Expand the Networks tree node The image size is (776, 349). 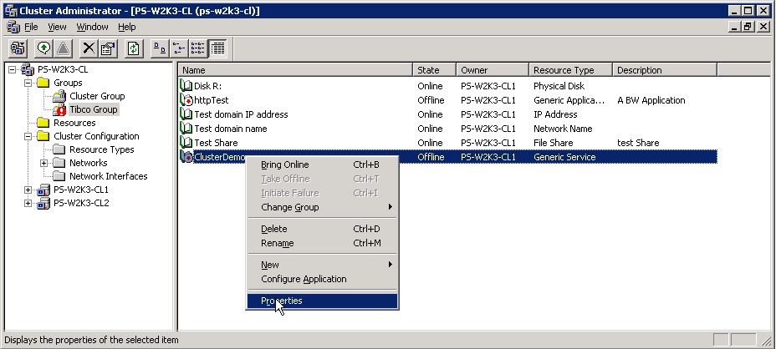[x=44, y=163]
